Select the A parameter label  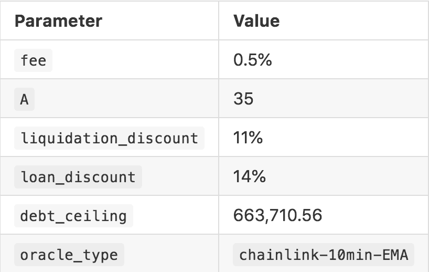click(24, 99)
